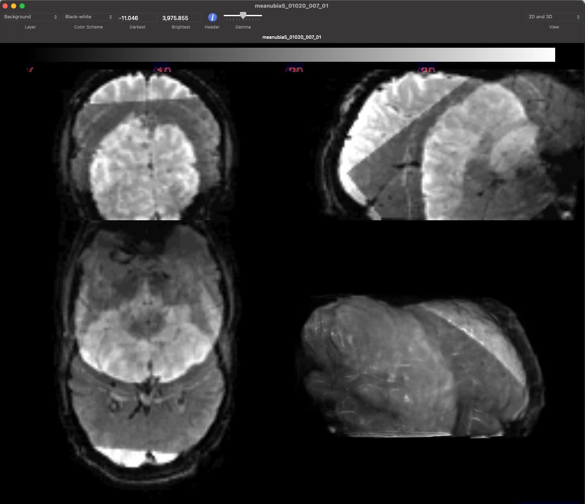Click the Gamma label under the slider
Screen dimensions: 585x504
[243, 27]
